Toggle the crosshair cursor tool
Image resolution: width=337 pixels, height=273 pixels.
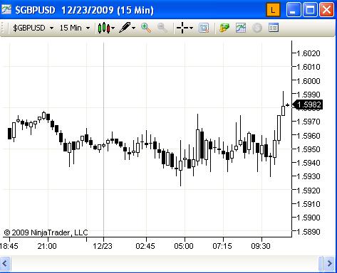(182, 28)
